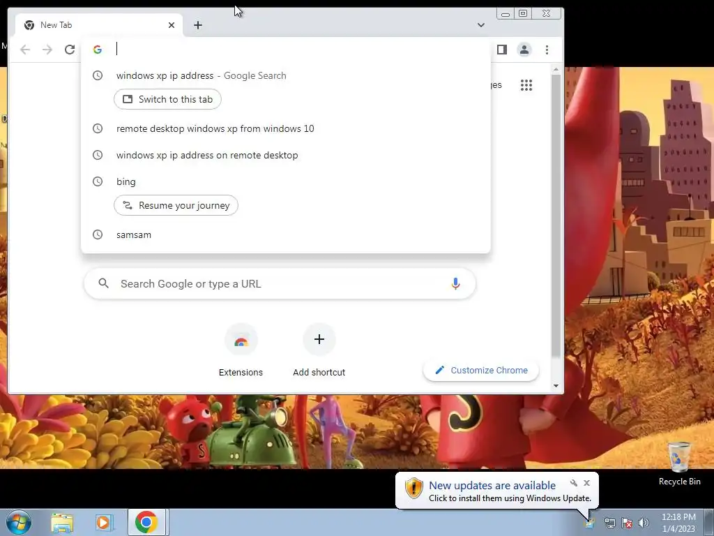714x536 pixels.
Task: Open the Google apps grid
Action: (x=526, y=85)
